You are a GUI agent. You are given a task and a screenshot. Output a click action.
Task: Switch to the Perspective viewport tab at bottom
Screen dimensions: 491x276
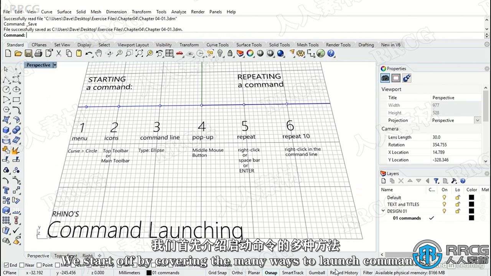[38, 256]
